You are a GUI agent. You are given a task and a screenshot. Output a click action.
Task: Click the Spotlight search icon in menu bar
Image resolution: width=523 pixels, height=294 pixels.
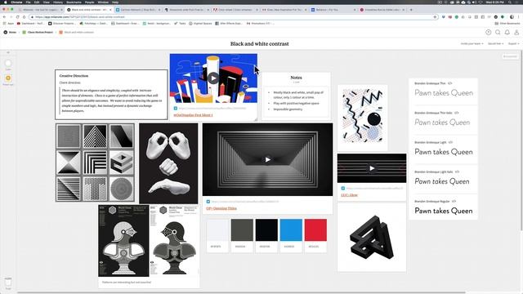tap(510, 2)
